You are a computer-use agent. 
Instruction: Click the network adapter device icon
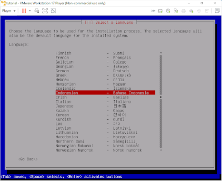(176, 11)
